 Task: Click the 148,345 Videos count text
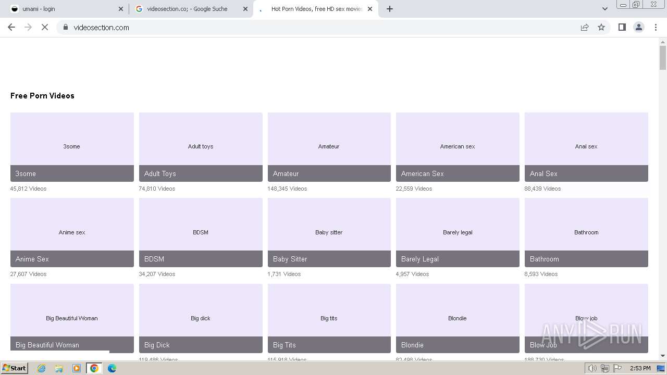pos(287,189)
